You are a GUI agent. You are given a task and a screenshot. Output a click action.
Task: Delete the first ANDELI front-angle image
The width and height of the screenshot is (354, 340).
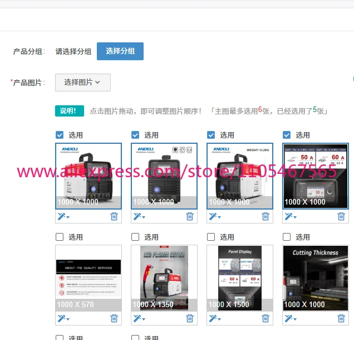(114, 216)
